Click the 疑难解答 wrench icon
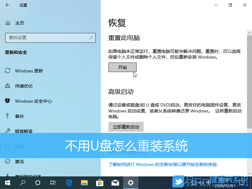Viewport: 252px width, 189px height. coord(7,131)
